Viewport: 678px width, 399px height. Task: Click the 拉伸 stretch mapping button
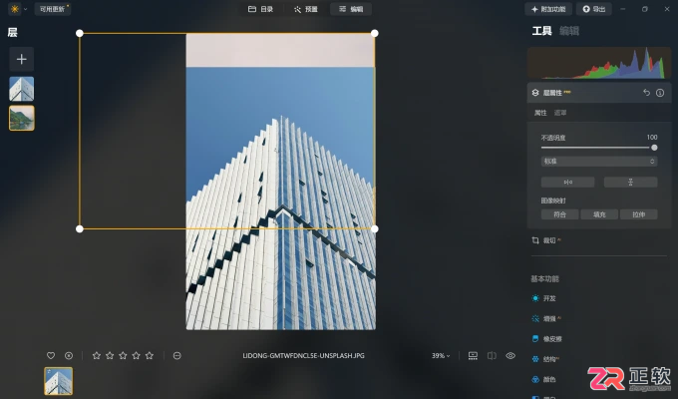pos(639,214)
